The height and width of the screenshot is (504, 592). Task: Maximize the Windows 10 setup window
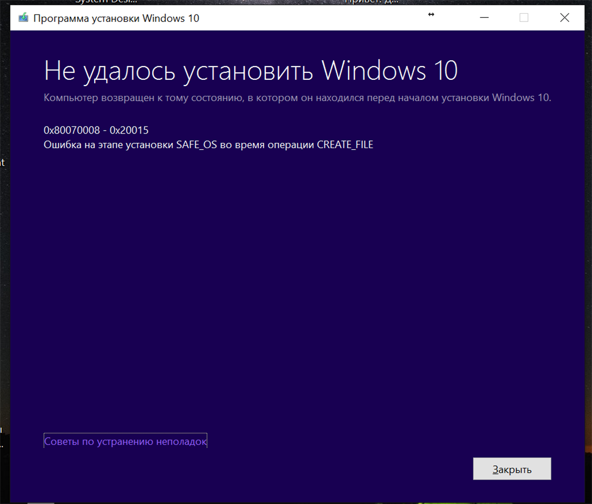pos(524,18)
